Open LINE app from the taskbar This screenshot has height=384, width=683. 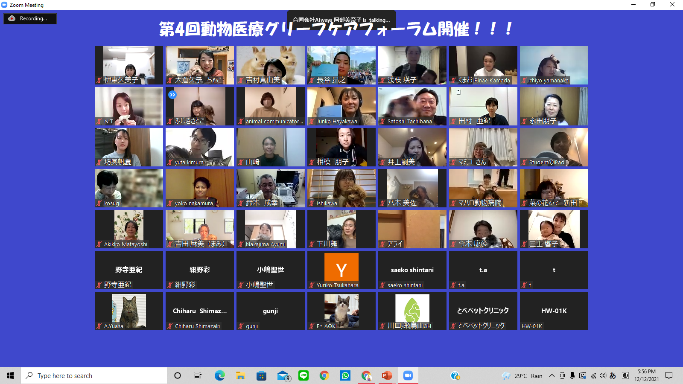click(x=304, y=375)
